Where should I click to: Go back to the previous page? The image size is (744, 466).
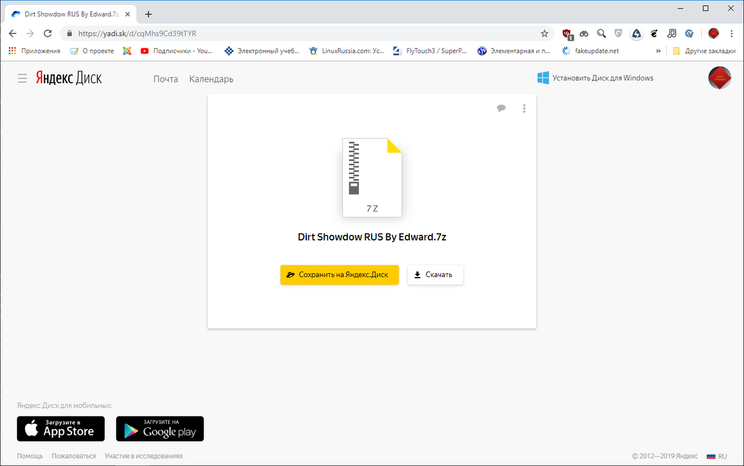coord(12,33)
